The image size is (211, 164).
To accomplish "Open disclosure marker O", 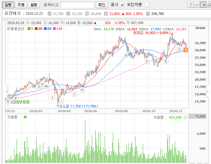I will click(x=39, y=87).
